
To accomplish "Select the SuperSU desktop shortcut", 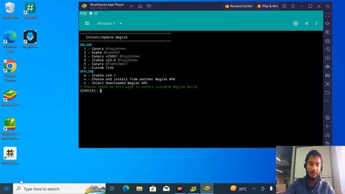I will pyautogui.click(x=30, y=10).
